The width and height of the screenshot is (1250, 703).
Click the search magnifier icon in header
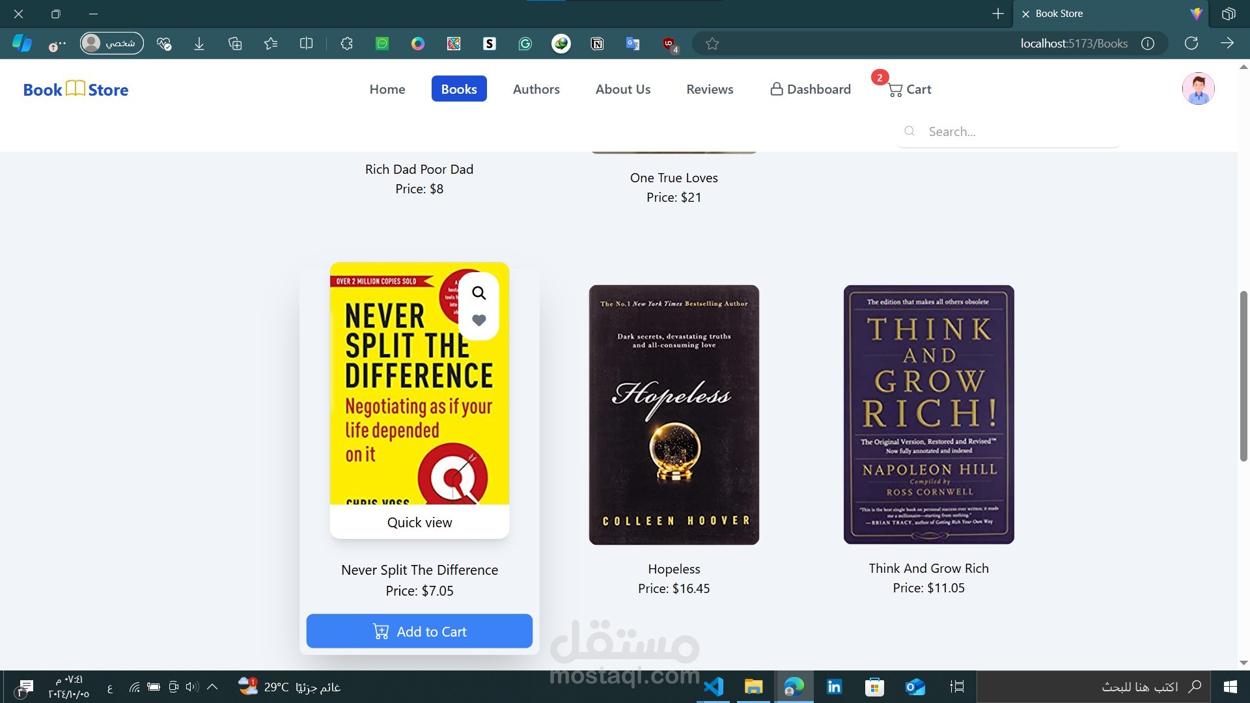(910, 131)
